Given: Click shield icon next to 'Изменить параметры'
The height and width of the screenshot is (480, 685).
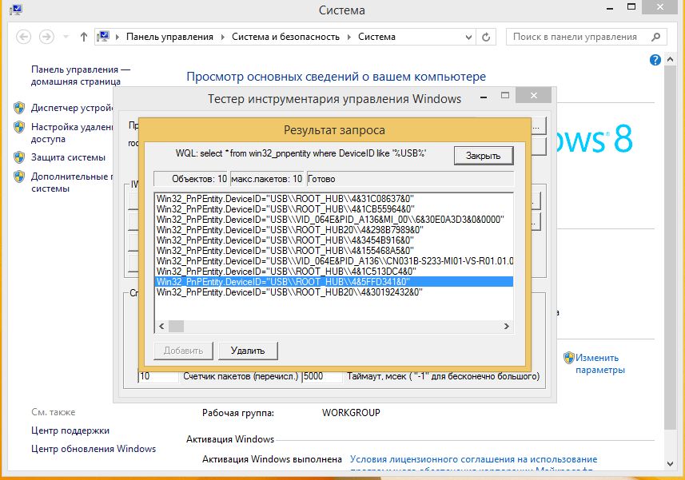Looking at the screenshot, I should point(569,358).
